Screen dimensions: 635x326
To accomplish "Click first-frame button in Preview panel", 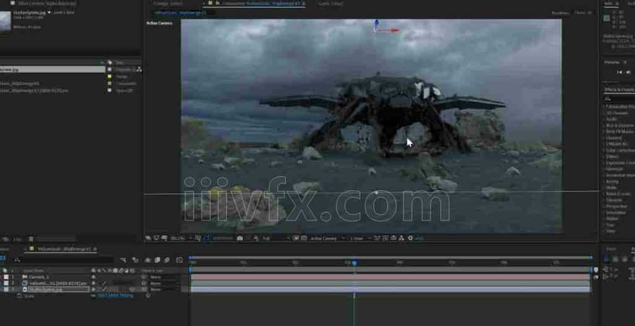I will [620, 72].
